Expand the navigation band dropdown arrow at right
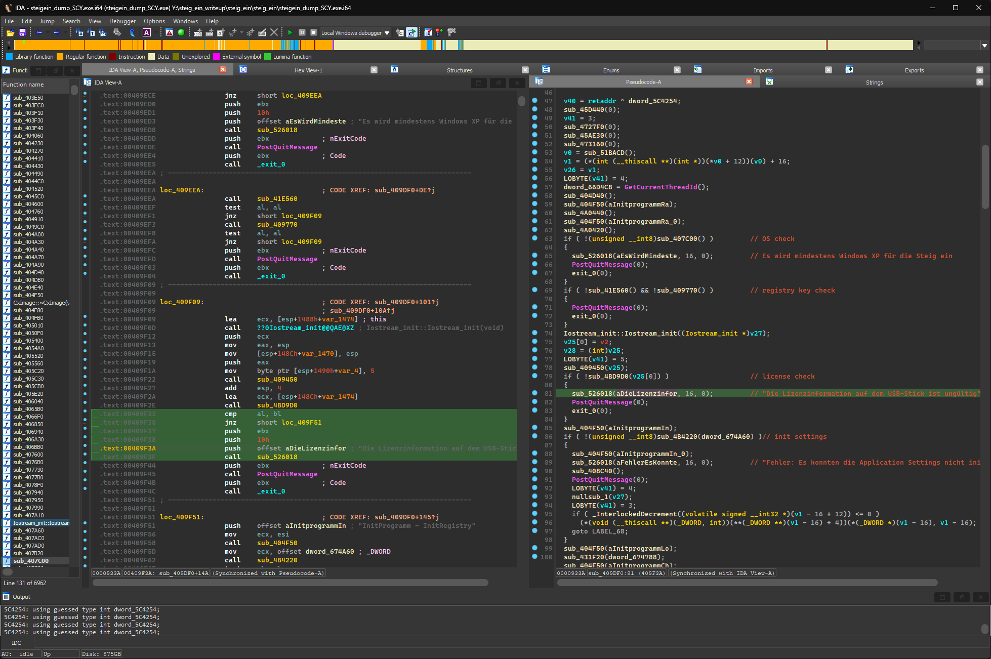 click(984, 46)
